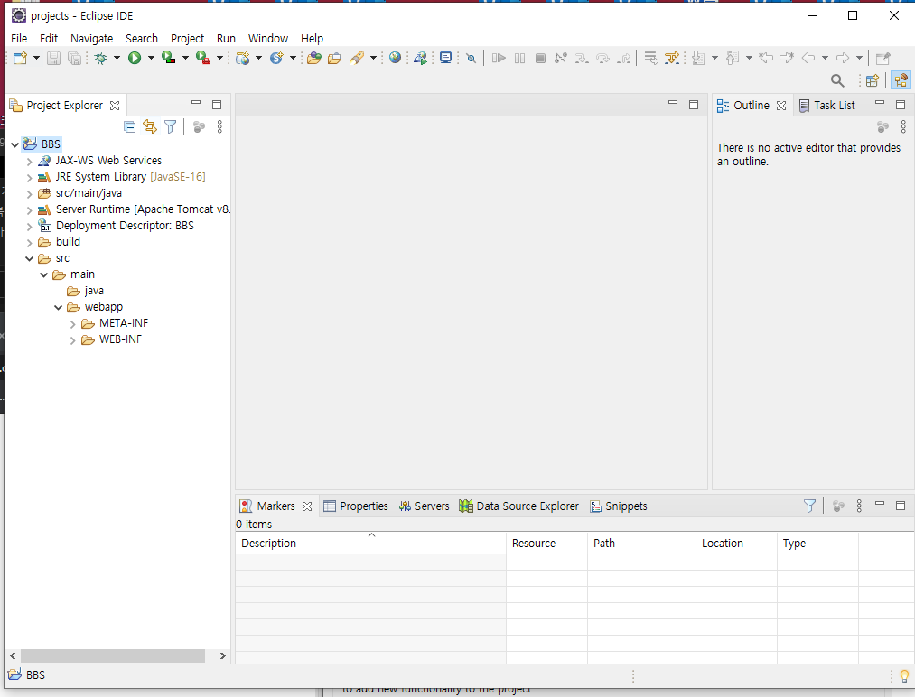Screen dimensions: 915x697
Task: Expand the META-INF folder
Action: pos(72,324)
